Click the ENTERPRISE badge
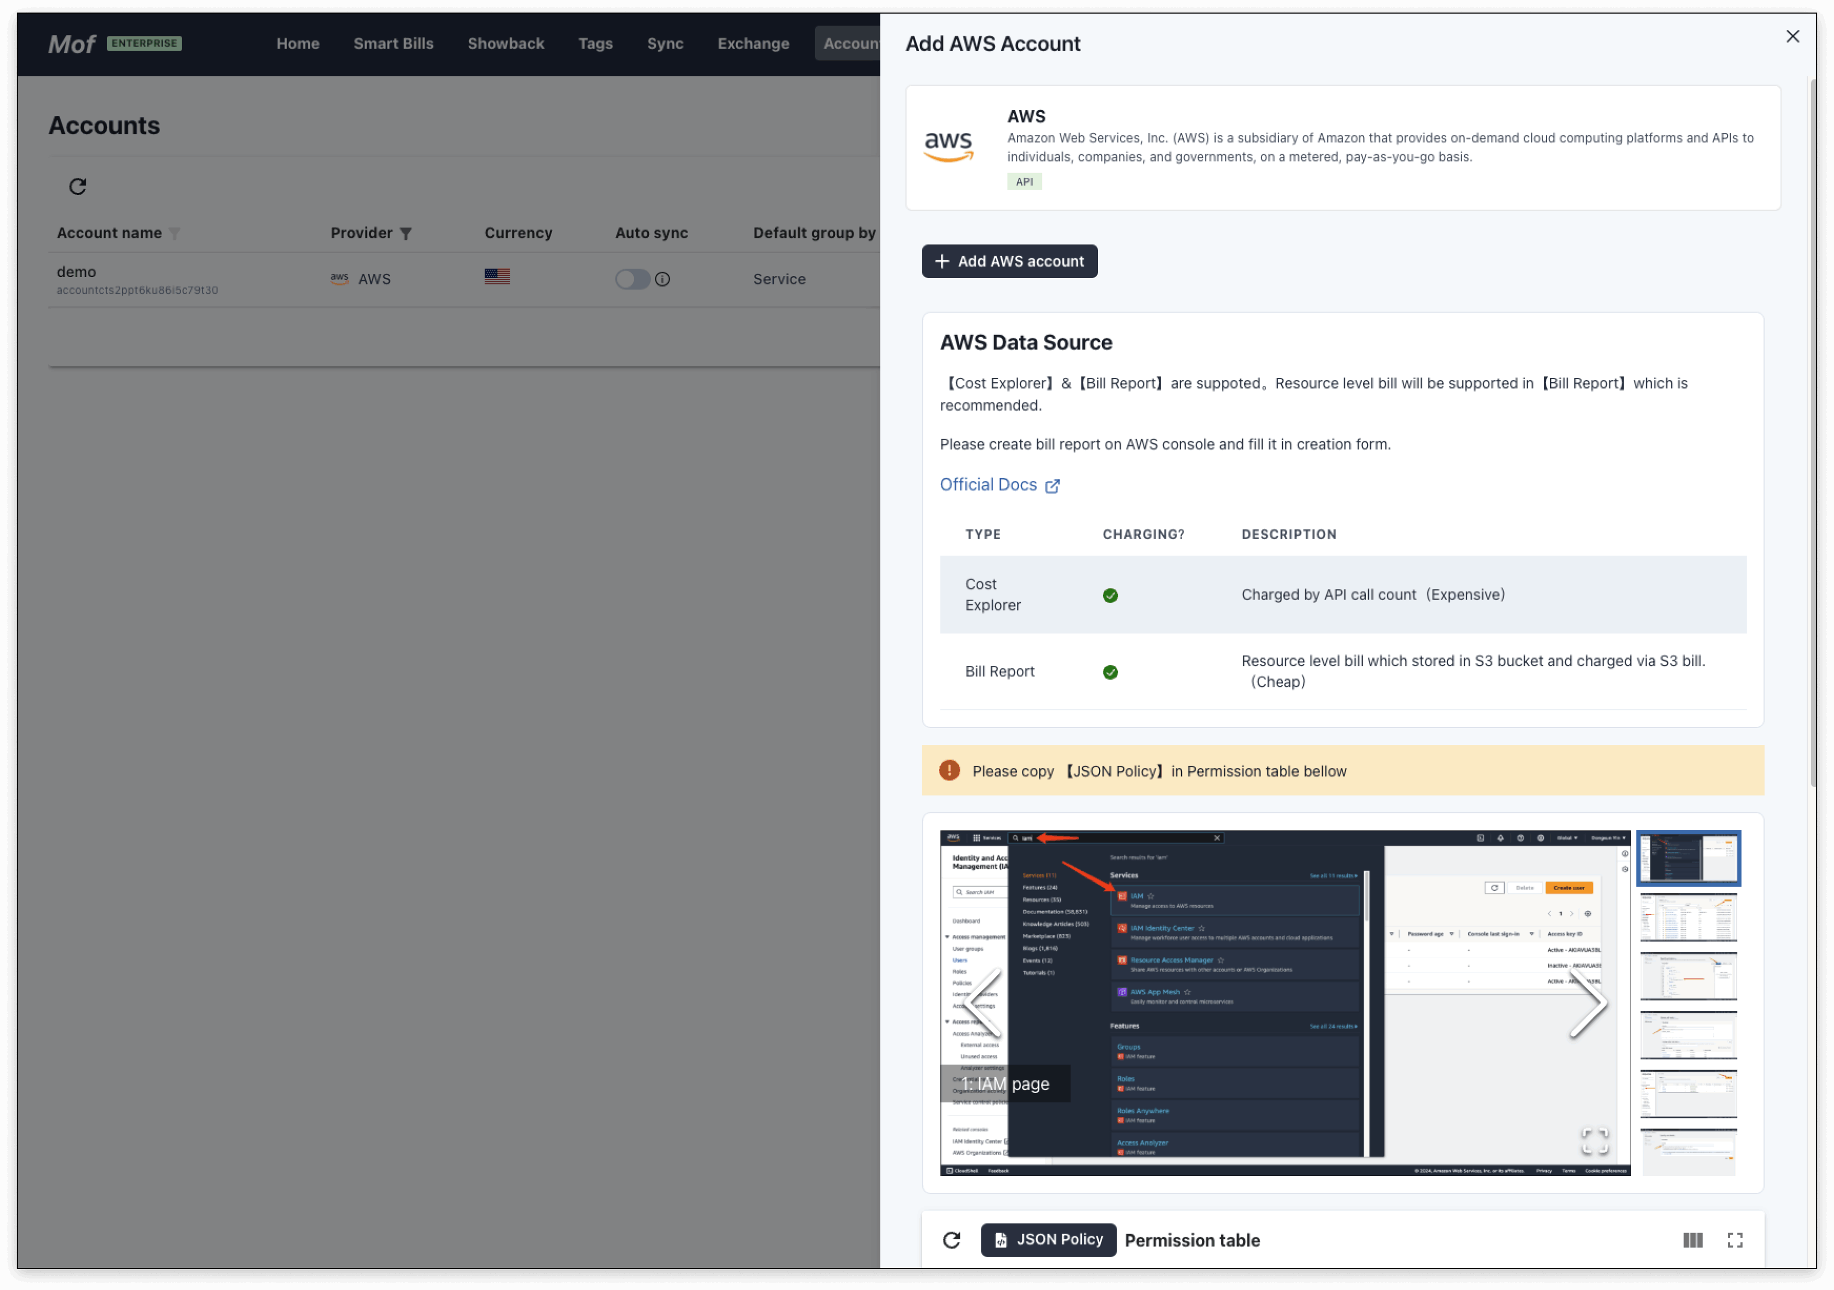The height and width of the screenshot is (1290, 1834). click(145, 43)
